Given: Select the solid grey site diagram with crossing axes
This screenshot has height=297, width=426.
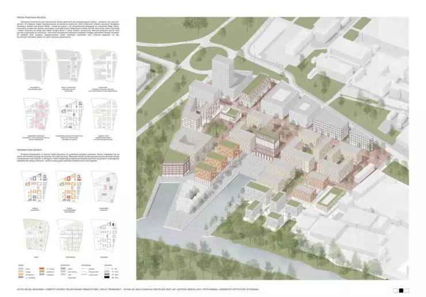Looking at the screenshot, I should point(35,67).
